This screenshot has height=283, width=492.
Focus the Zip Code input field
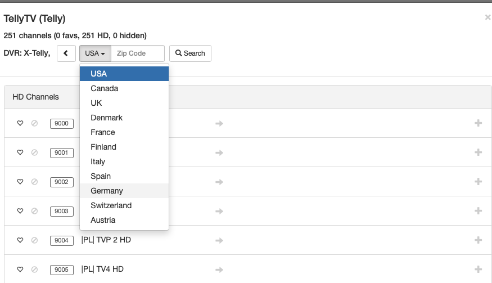(x=138, y=53)
